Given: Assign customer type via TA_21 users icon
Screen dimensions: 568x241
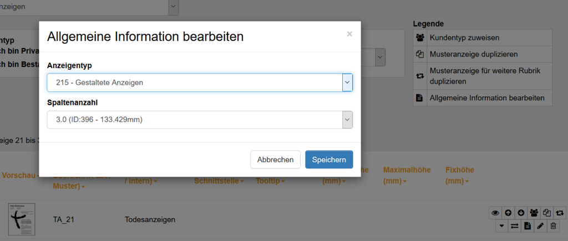Looking at the screenshot, I should (x=534, y=213).
